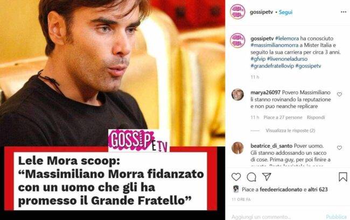Screen dimensions: 350x220
Task: Like beatrice_di_santo's comment with its heart
Action: [x=340, y=148]
